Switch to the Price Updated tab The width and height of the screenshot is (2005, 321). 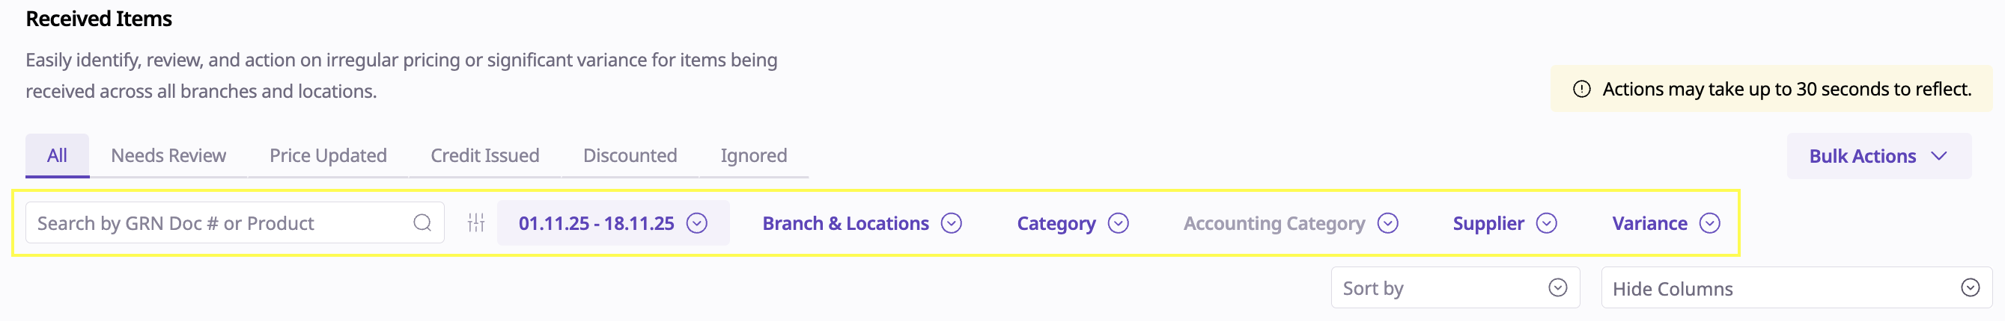pyautogui.click(x=328, y=156)
